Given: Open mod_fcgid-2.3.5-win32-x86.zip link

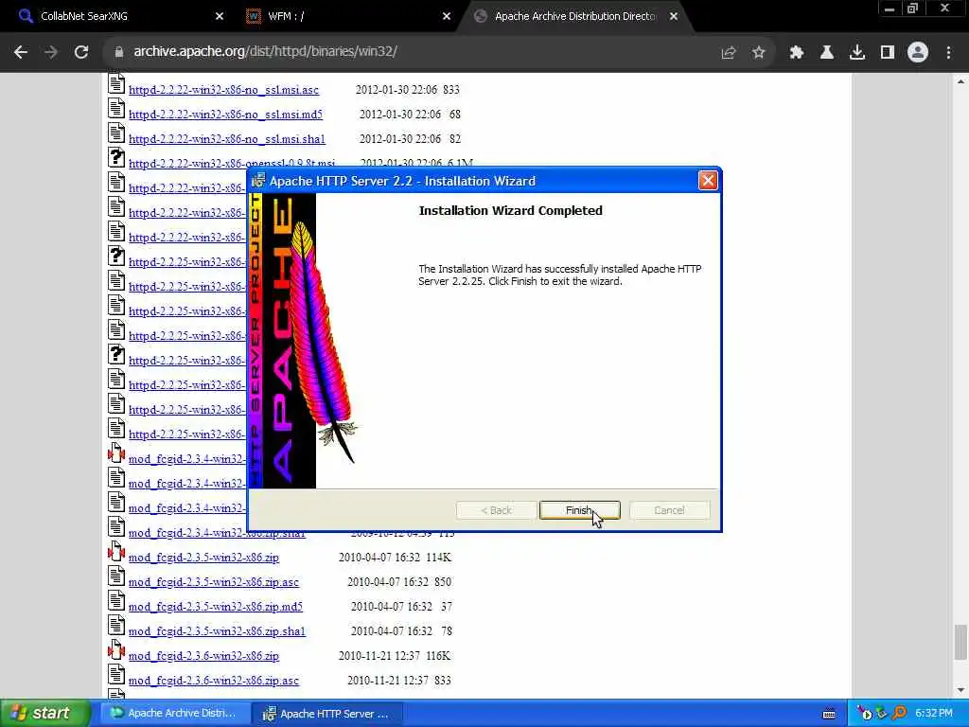Looking at the screenshot, I should pyautogui.click(x=204, y=557).
